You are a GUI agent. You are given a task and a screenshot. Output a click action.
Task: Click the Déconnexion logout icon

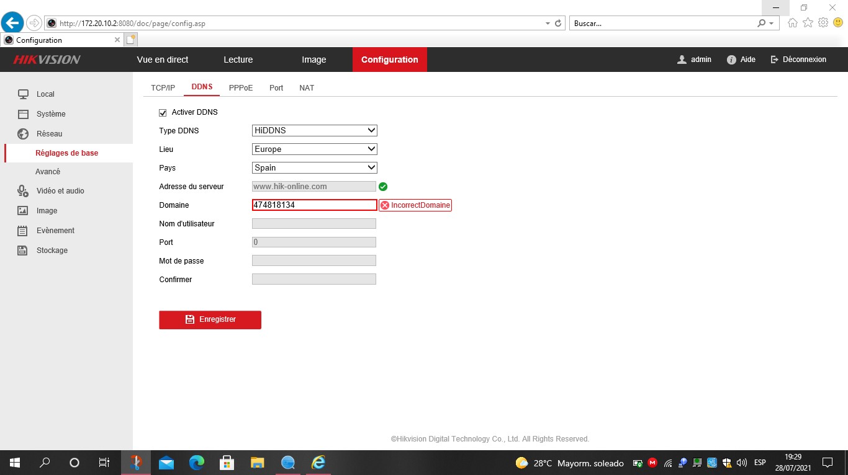[774, 60]
